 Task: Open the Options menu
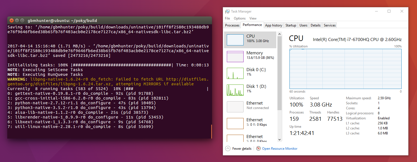[x=240, y=18]
